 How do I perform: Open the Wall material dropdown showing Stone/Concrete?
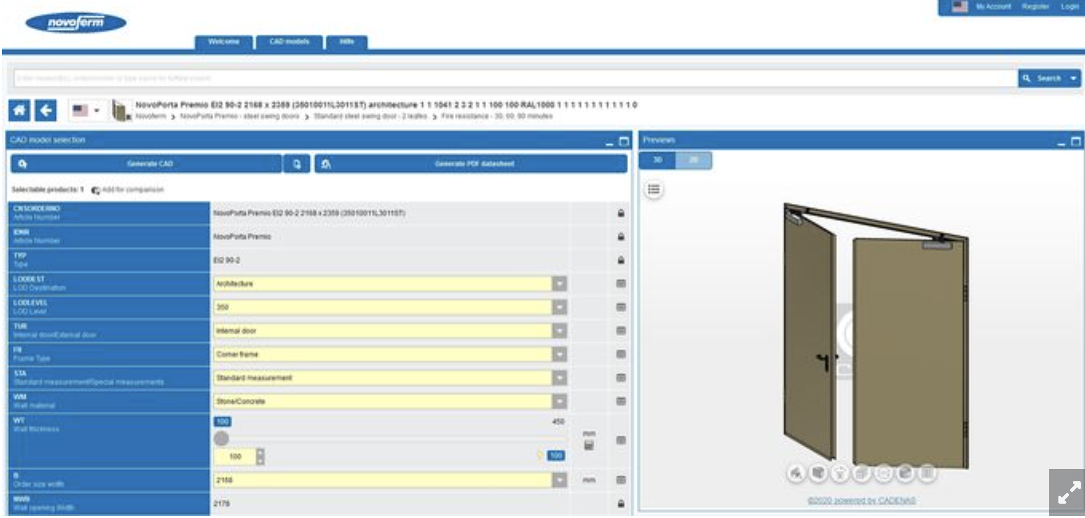[x=390, y=401]
